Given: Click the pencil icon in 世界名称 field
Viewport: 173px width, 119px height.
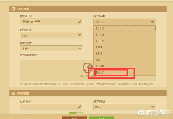Looking at the screenshot, I should coord(79,22).
